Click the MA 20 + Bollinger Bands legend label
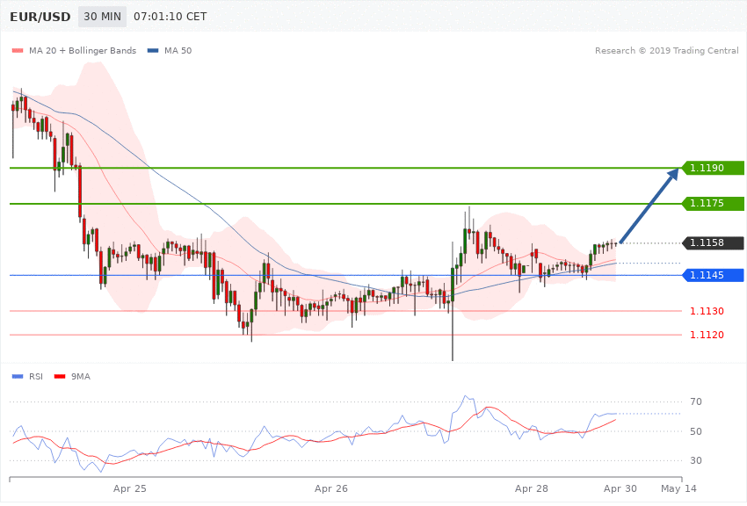747x506 pixels. [83, 50]
